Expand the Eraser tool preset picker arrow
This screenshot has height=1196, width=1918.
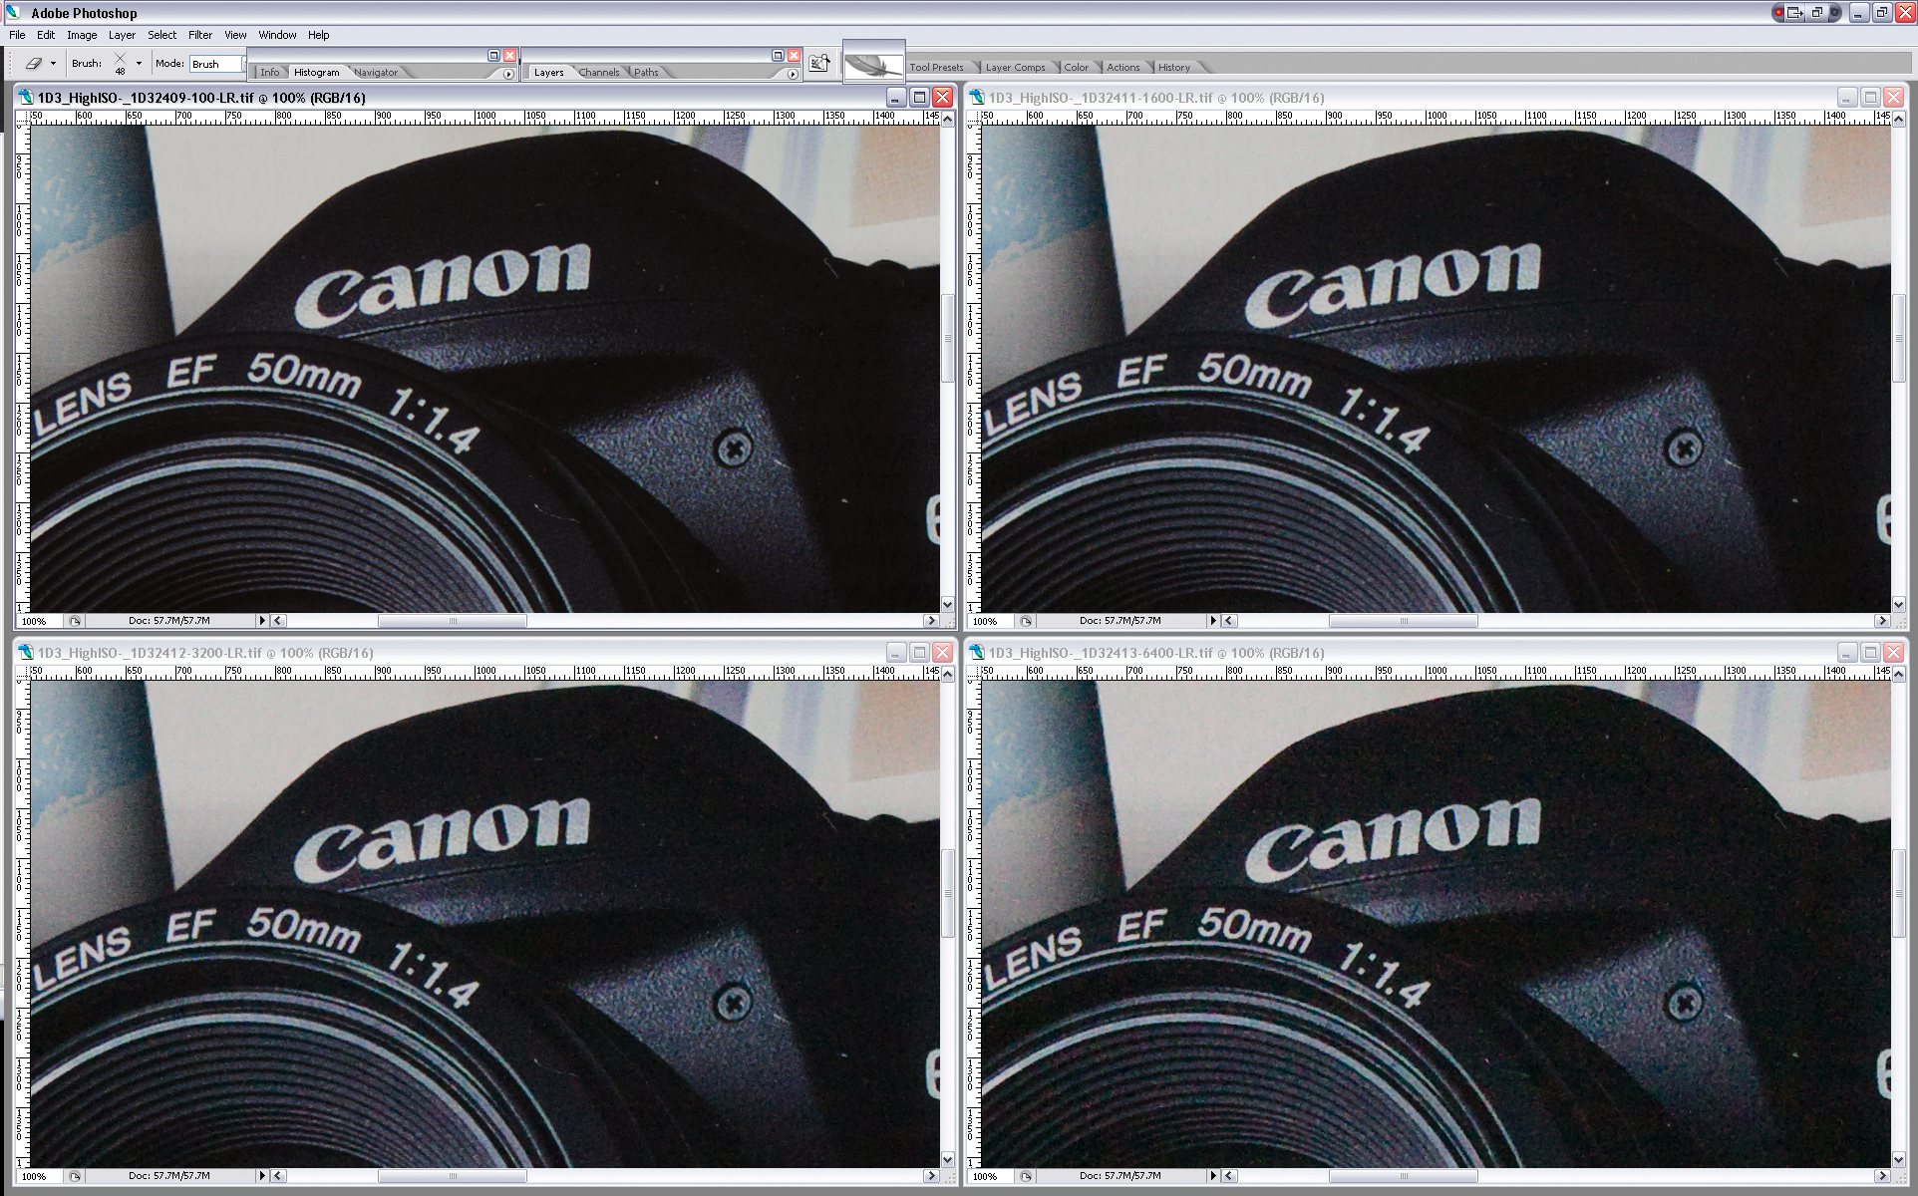click(x=53, y=64)
